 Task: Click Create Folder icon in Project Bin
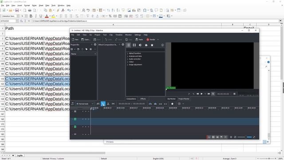pos(78,49)
